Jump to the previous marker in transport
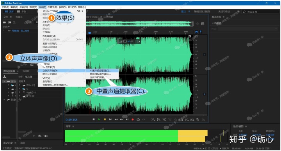 tap(110, 119)
